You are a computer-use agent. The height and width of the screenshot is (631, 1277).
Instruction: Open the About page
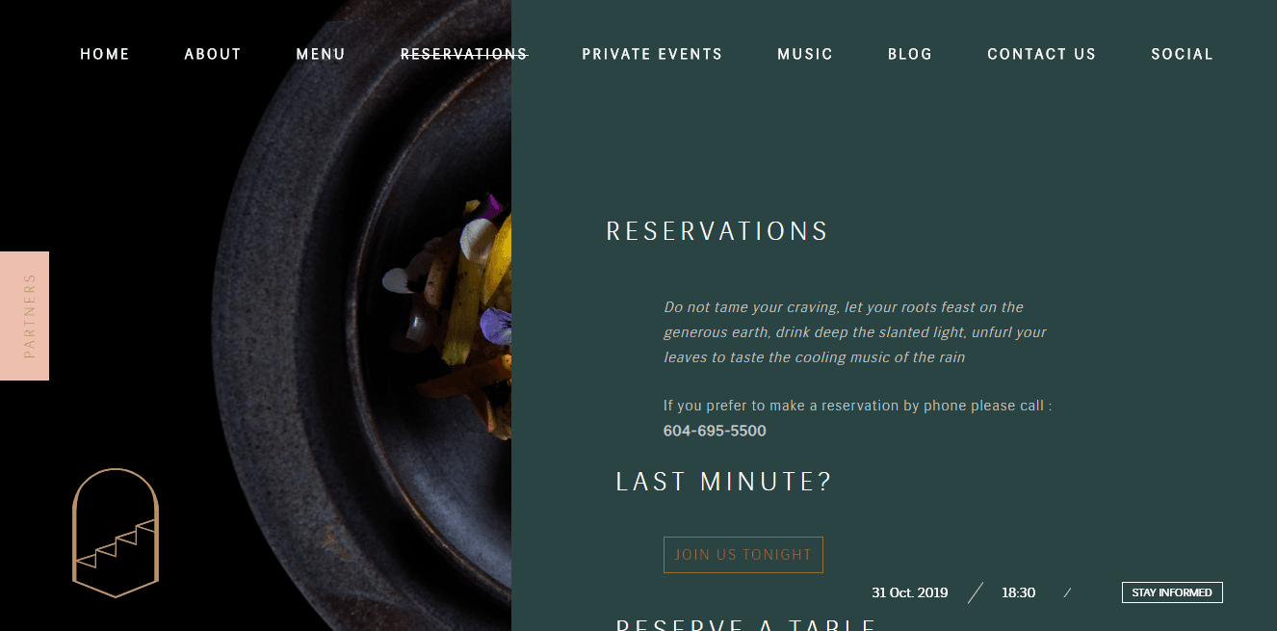coord(213,54)
